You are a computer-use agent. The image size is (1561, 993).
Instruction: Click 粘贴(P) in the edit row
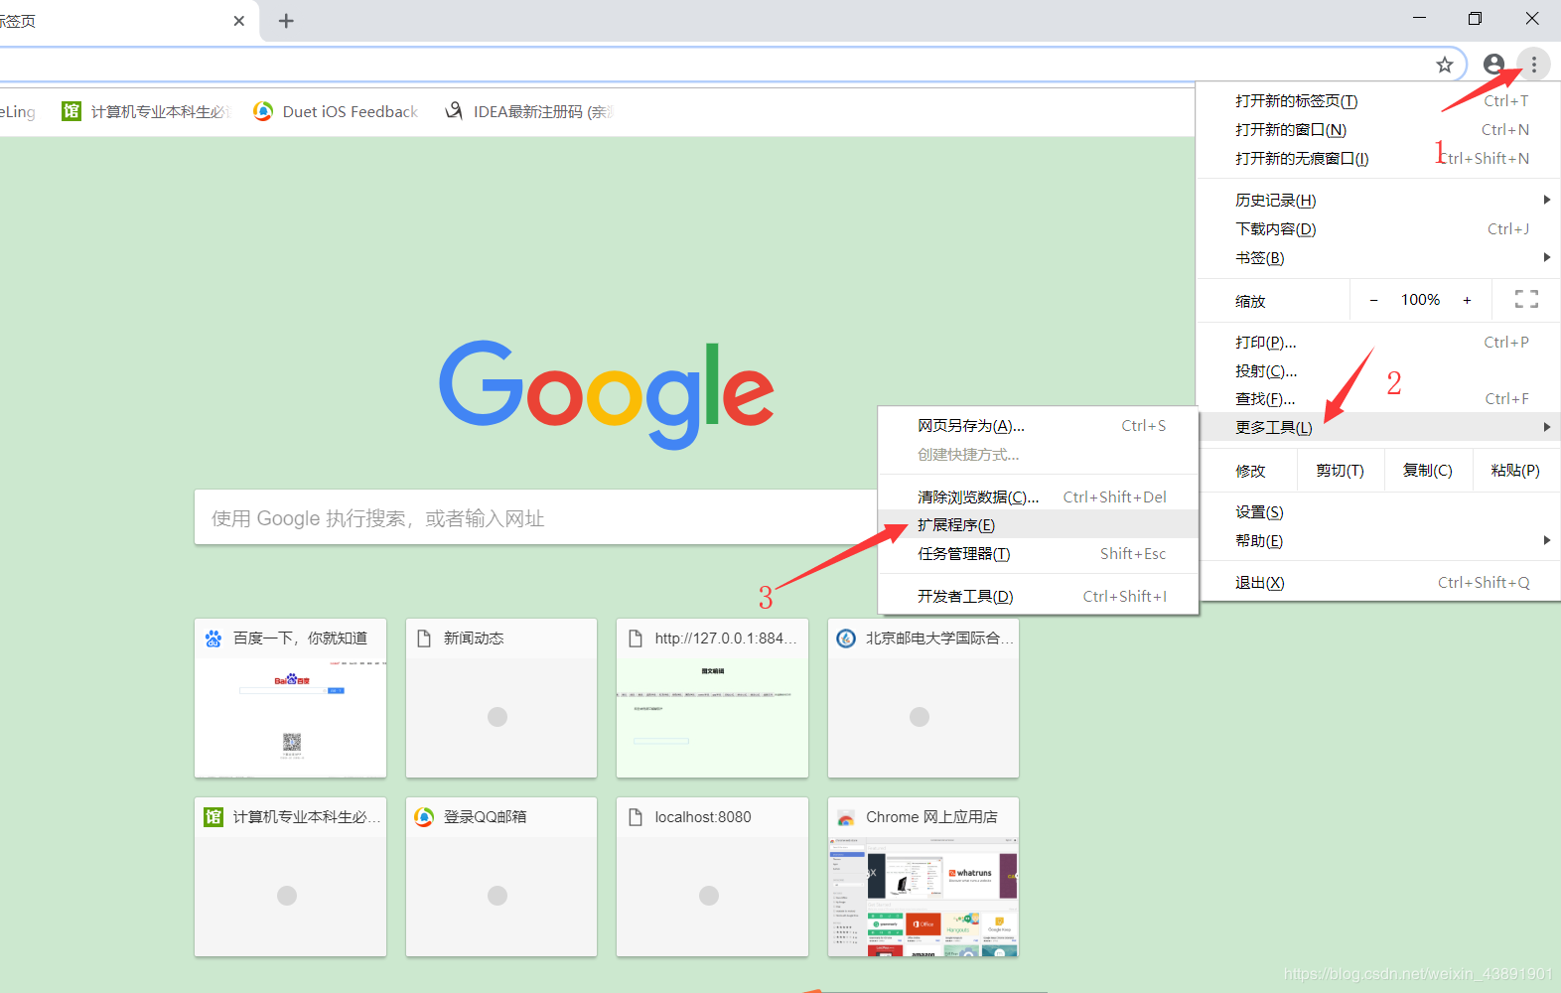point(1515,471)
